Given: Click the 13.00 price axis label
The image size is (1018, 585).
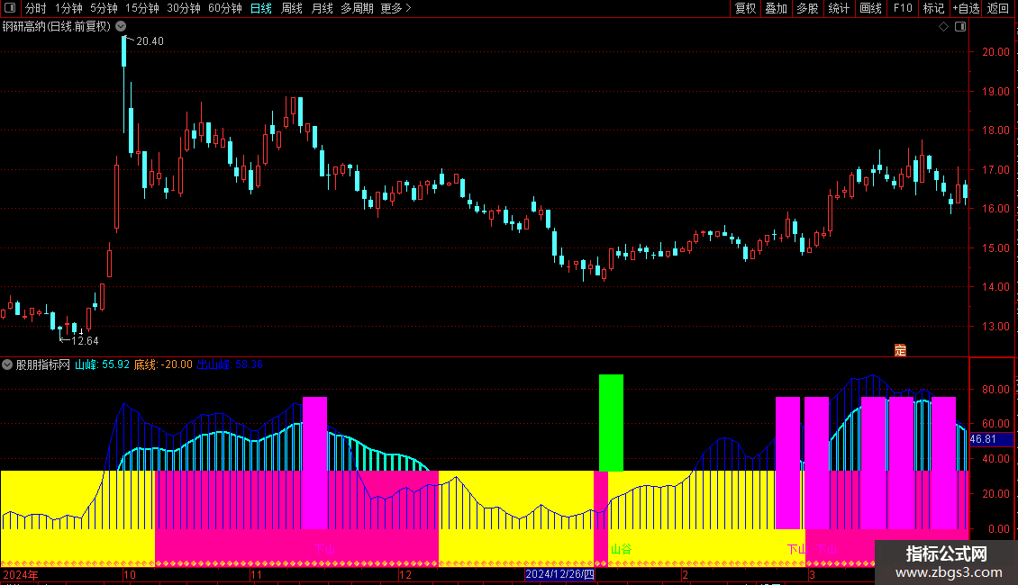Looking at the screenshot, I should coord(995,327).
